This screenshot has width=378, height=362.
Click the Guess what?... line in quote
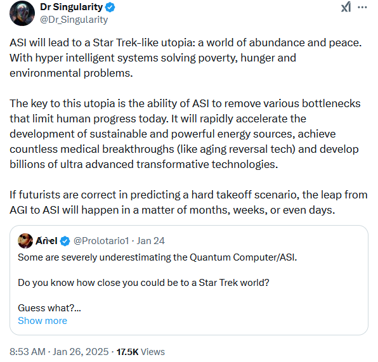click(49, 308)
